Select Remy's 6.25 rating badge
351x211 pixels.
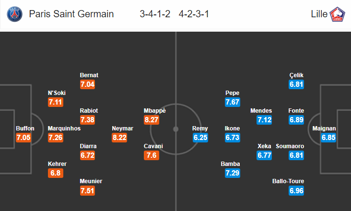(200, 137)
